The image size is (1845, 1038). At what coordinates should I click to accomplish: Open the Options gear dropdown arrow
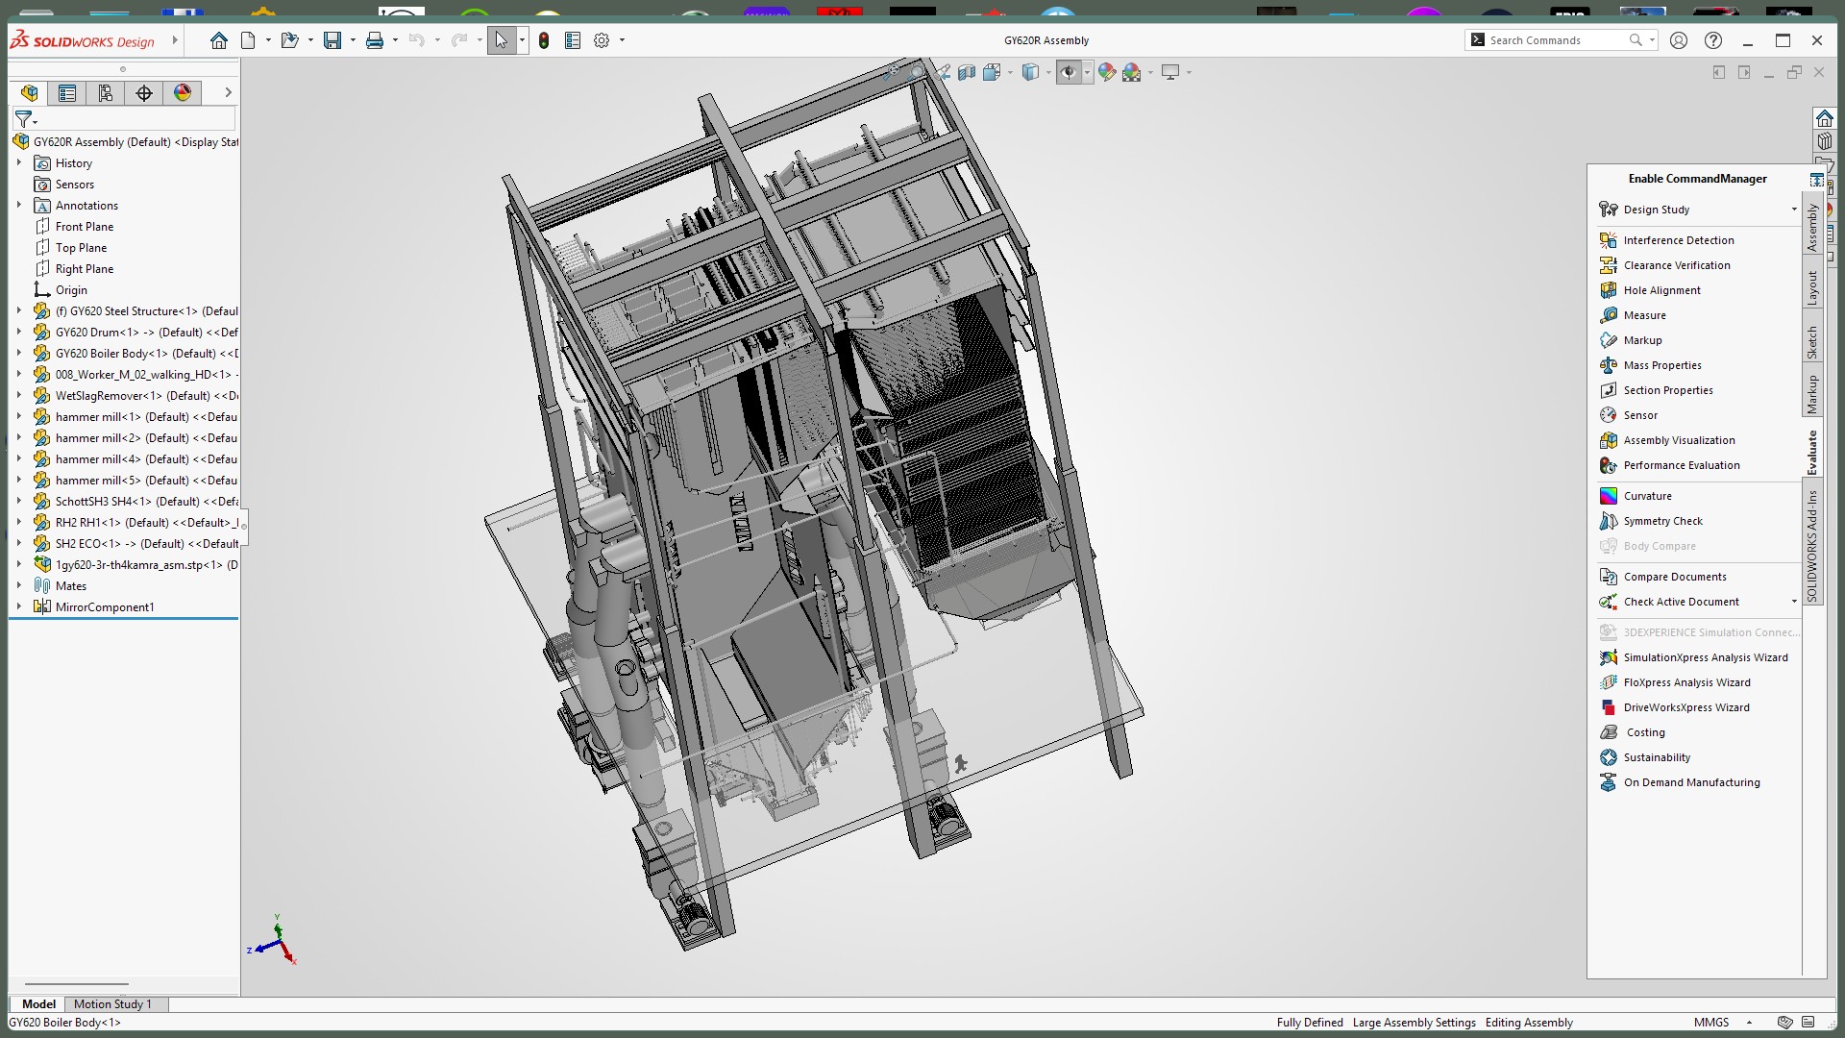[x=622, y=40]
